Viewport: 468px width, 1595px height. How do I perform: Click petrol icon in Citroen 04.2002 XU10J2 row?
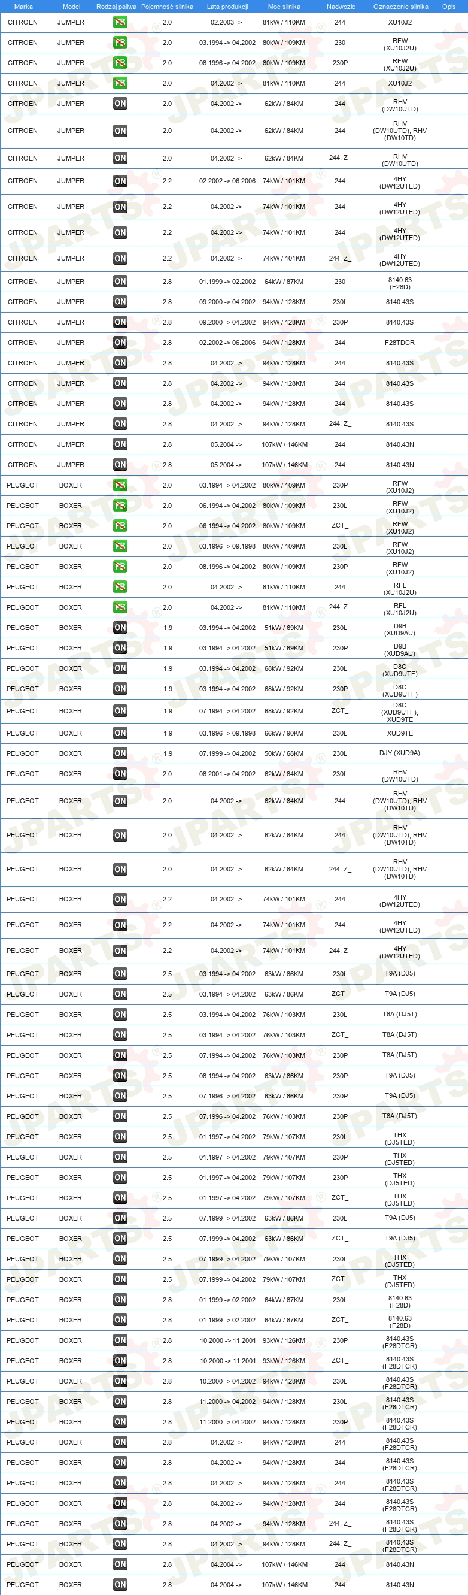tap(120, 83)
